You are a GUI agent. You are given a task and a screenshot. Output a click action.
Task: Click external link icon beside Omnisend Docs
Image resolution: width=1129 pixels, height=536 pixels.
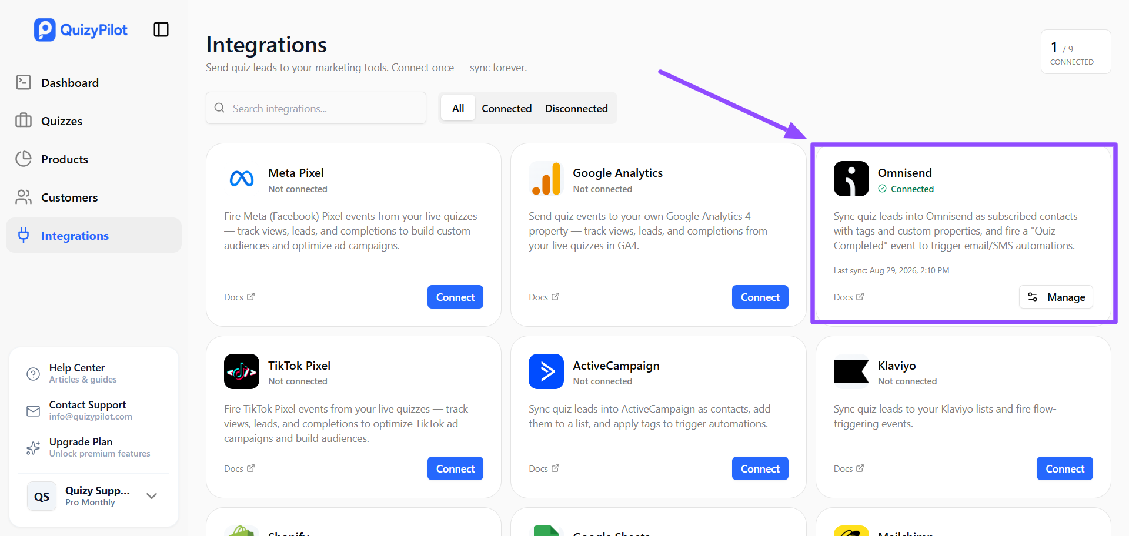(x=860, y=297)
